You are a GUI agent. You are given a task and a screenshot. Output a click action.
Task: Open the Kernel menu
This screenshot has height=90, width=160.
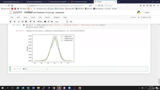tap(47, 17)
